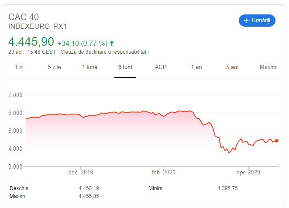Click the CAC 40 index title

pyautogui.click(x=24, y=17)
